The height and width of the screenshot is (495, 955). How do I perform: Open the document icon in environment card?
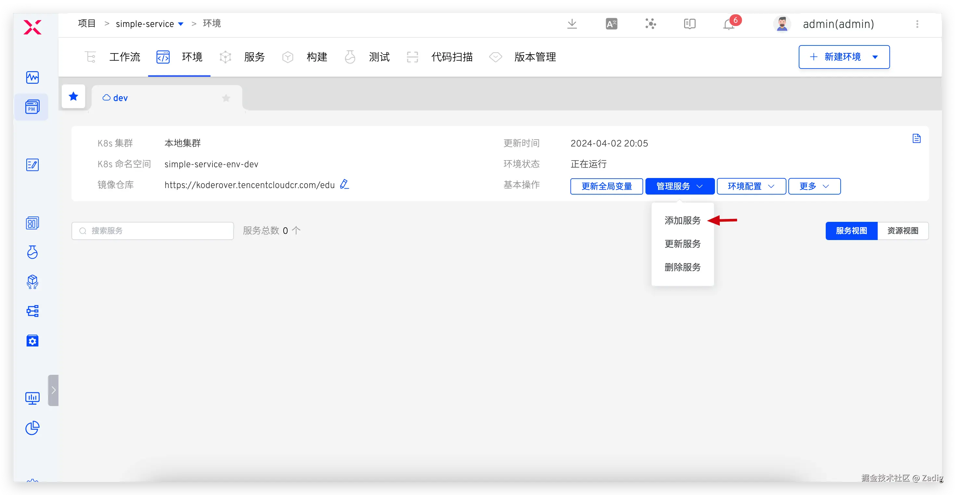(916, 139)
